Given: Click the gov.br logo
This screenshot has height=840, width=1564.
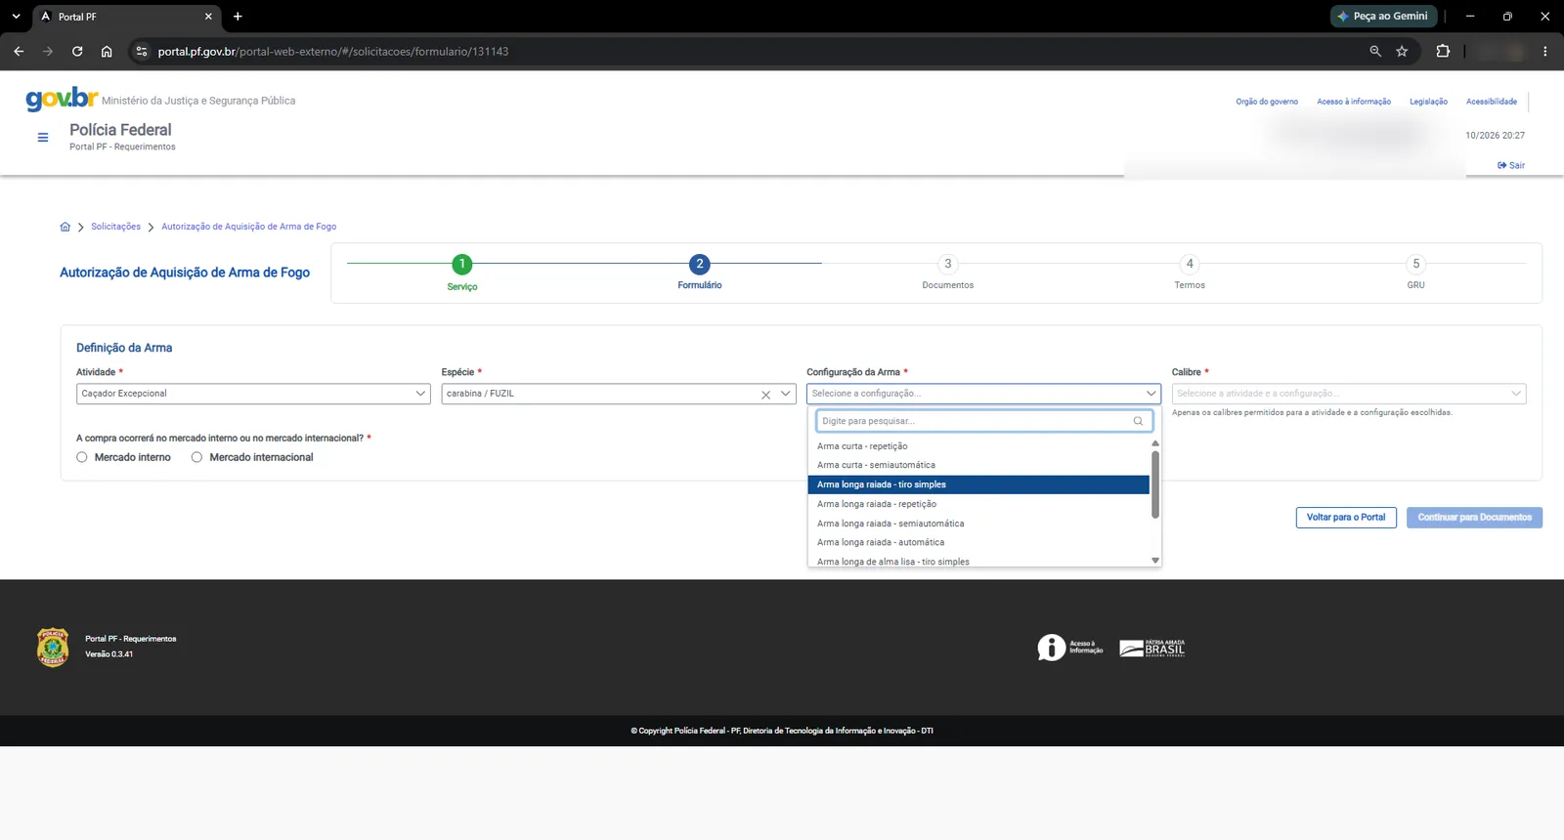Looking at the screenshot, I should tap(62, 98).
